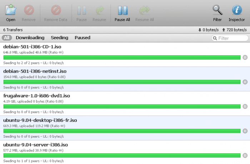Select the ubuntu-9.04-desktop-i386-fr.iso torrent name

[x=40, y=120]
